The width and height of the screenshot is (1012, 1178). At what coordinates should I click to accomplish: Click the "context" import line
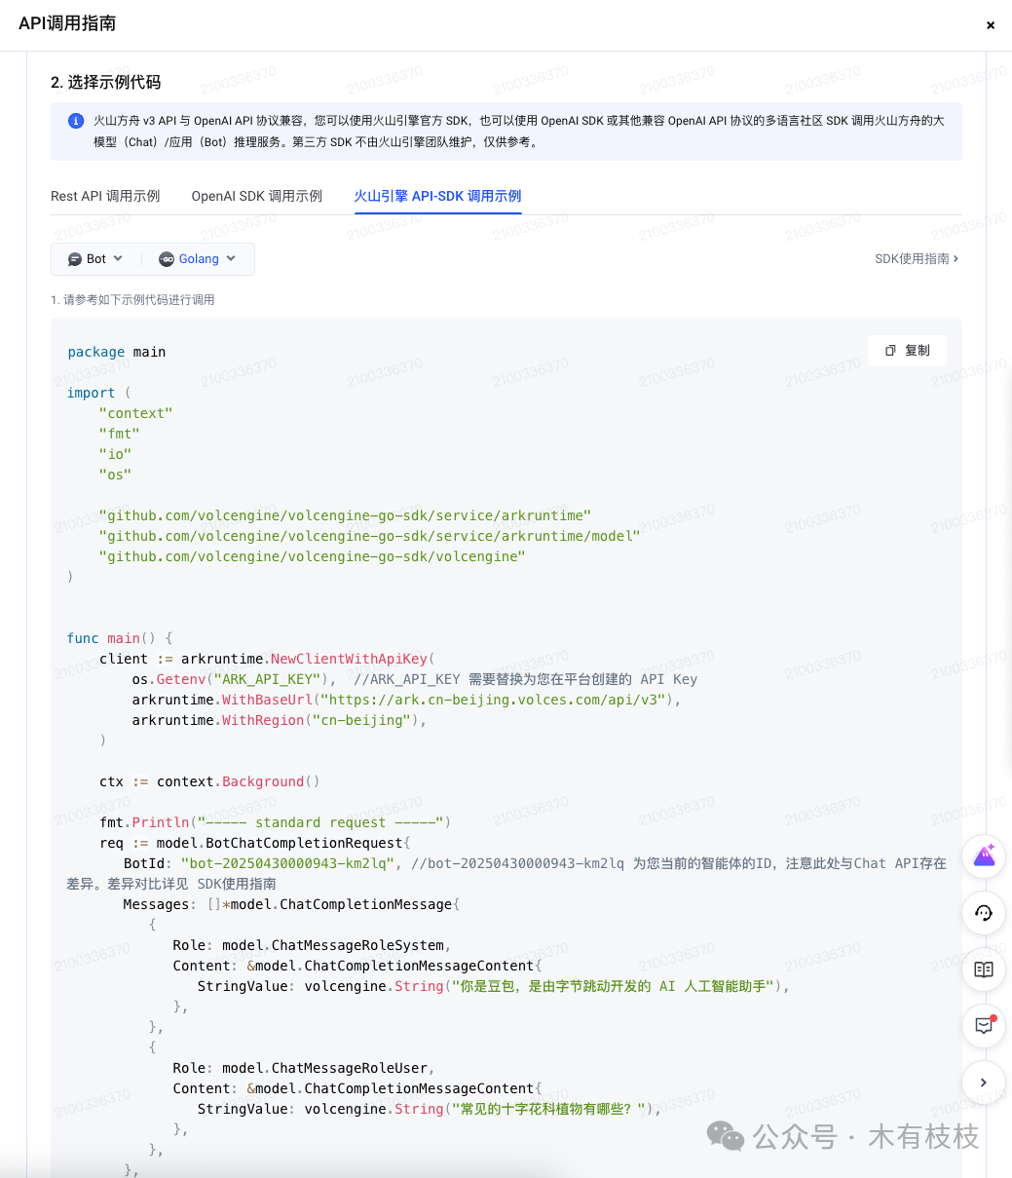135,413
